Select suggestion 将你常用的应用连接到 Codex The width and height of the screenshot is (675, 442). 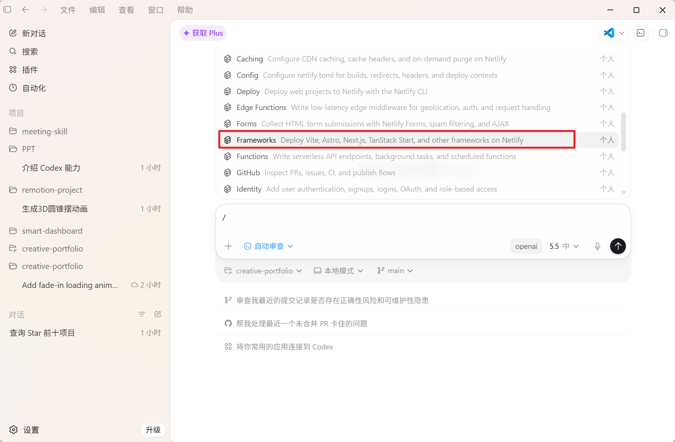pyautogui.click(x=423, y=347)
